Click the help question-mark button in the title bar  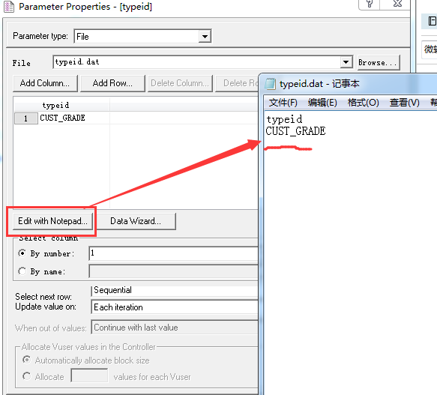[x=370, y=4]
